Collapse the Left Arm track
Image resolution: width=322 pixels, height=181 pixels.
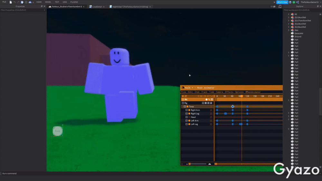click(186, 120)
